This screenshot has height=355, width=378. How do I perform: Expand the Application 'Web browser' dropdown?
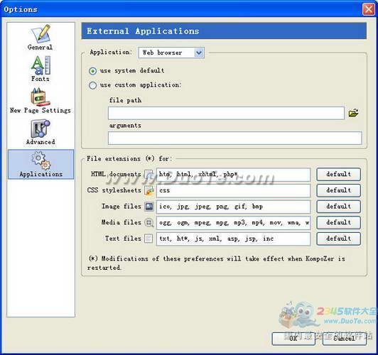pyautogui.click(x=171, y=53)
